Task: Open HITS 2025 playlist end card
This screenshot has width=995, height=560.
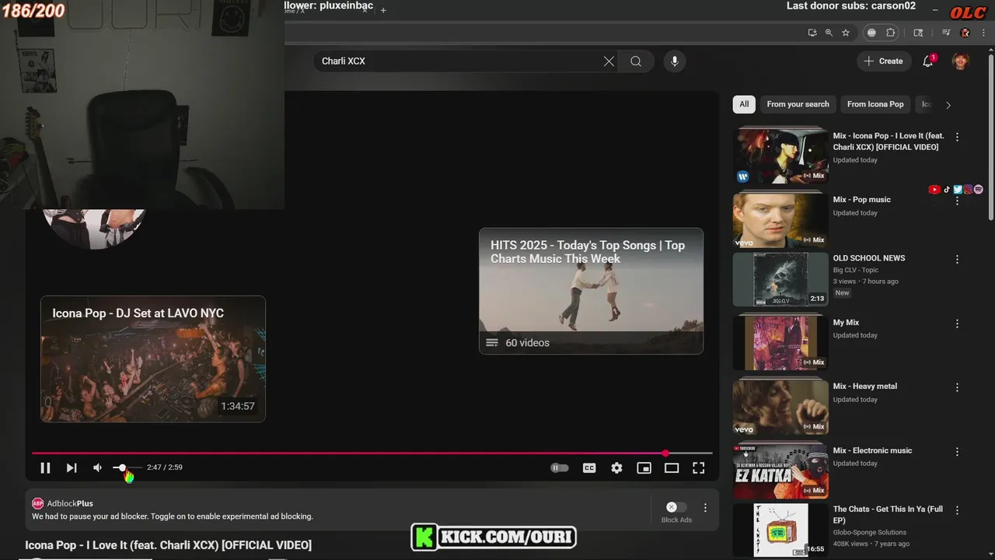Action: point(591,291)
